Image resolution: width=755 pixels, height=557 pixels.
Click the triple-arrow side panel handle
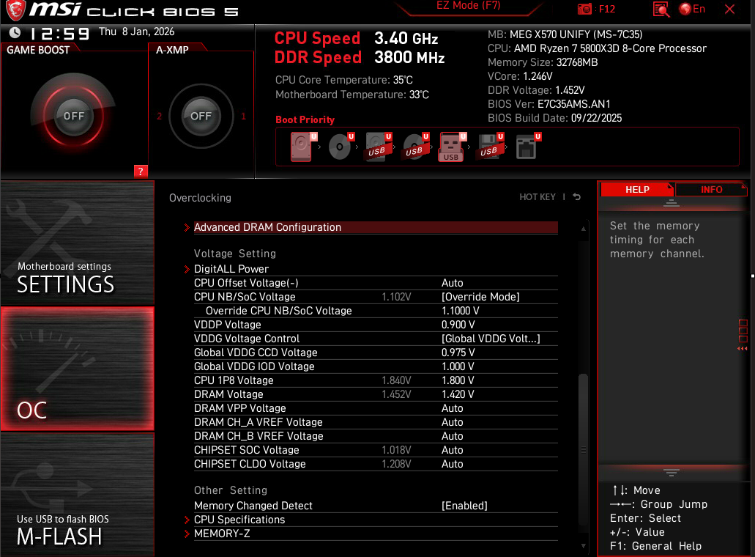(743, 348)
